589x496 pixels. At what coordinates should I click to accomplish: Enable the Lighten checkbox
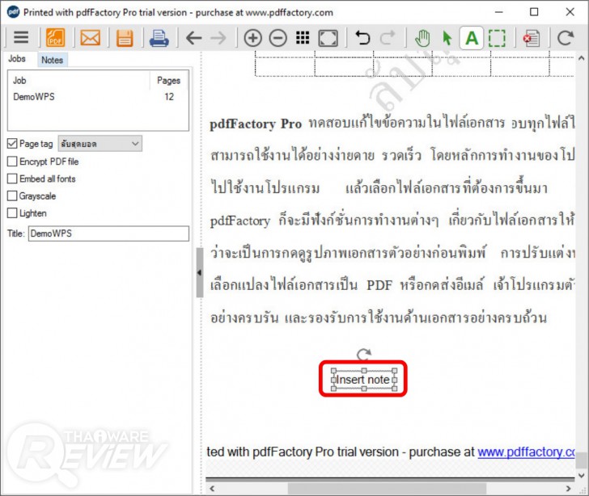pyautogui.click(x=12, y=213)
